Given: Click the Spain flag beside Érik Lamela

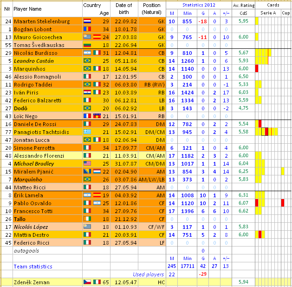Looking at the screenshot, I should click(97, 195).
